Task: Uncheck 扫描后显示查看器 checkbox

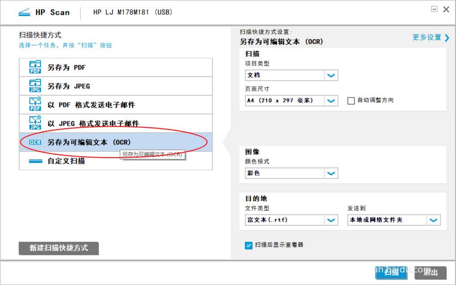Action: (x=249, y=245)
